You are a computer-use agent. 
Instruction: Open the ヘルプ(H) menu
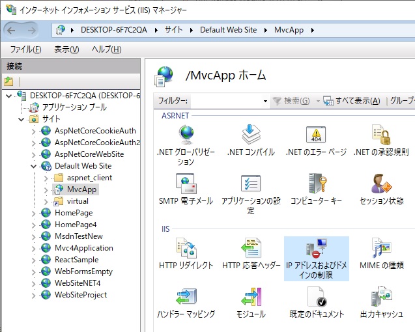click(x=107, y=49)
